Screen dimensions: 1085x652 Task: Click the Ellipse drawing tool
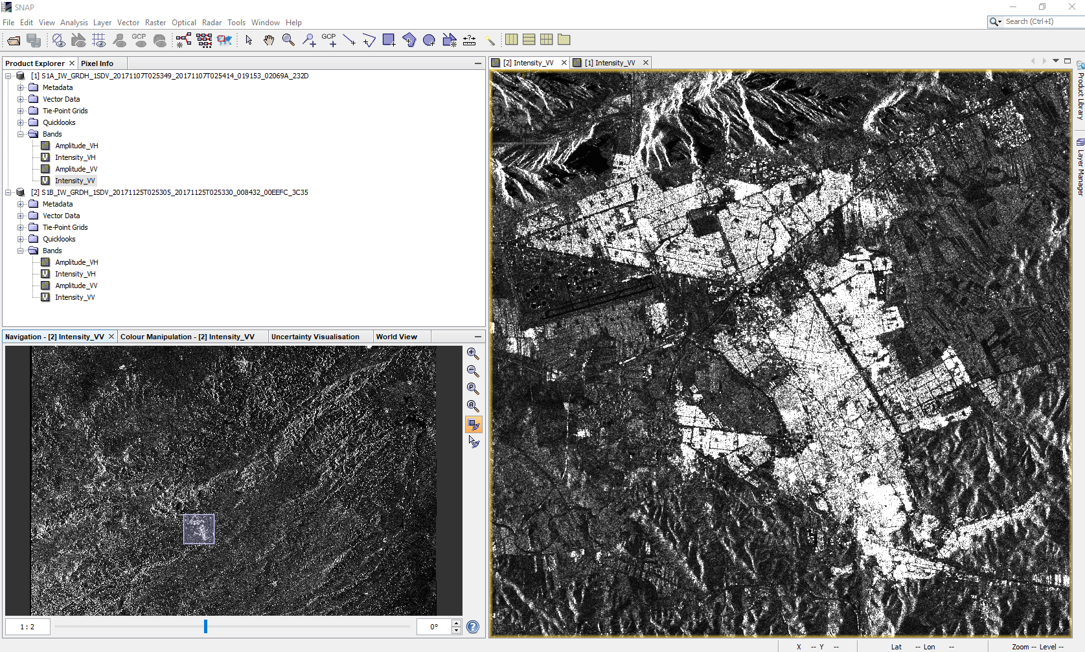tap(429, 39)
